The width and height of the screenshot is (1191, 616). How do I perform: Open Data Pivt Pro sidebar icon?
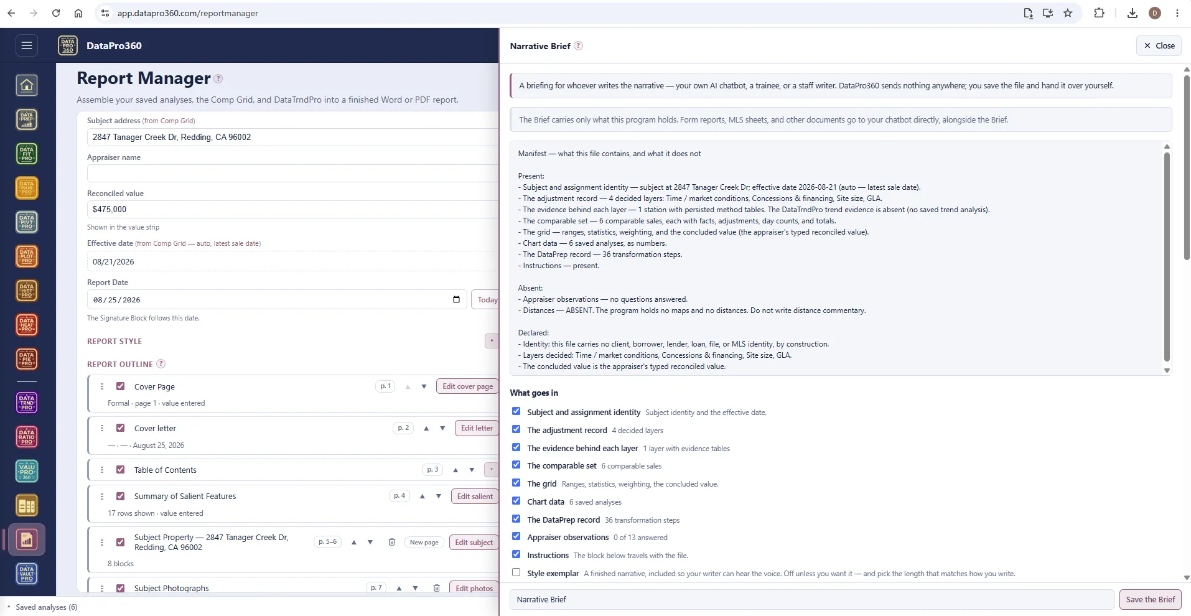pos(27,222)
